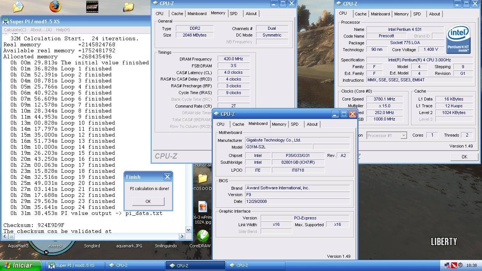The height and width of the screenshot is (271, 482).
Task: Click the Core Voltage value 1.408 V
Action: [430, 49]
